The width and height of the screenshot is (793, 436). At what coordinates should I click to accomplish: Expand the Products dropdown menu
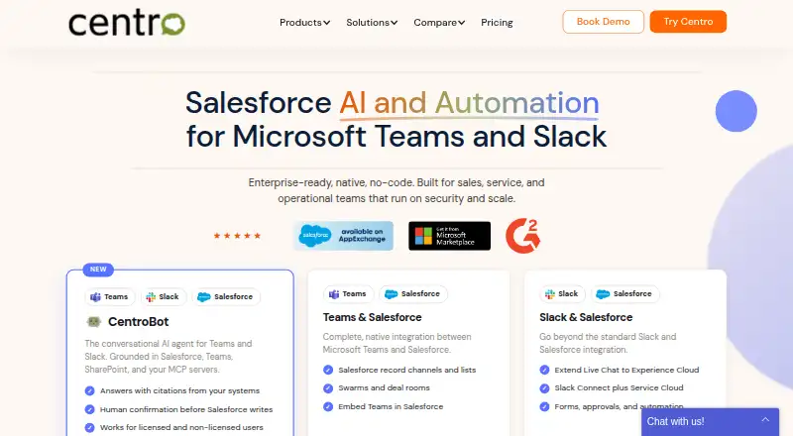click(304, 22)
